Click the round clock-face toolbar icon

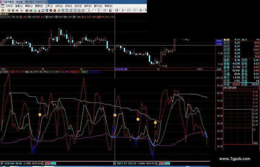(51, 10)
